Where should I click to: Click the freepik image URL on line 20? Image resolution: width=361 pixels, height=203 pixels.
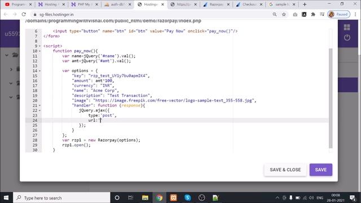pyautogui.click(x=174, y=100)
